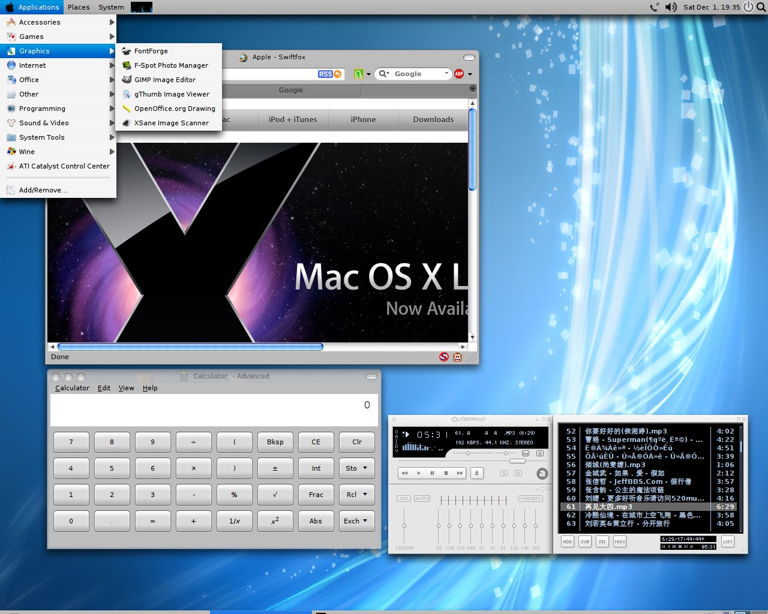Image resolution: width=768 pixels, height=614 pixels.
Task: Expand the Wine submenu
Action: tap(58, 152)
